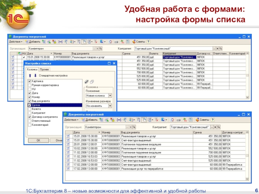Click Добавить button in front Документы покупателей window
259x194 pixels.
(89, 120)
